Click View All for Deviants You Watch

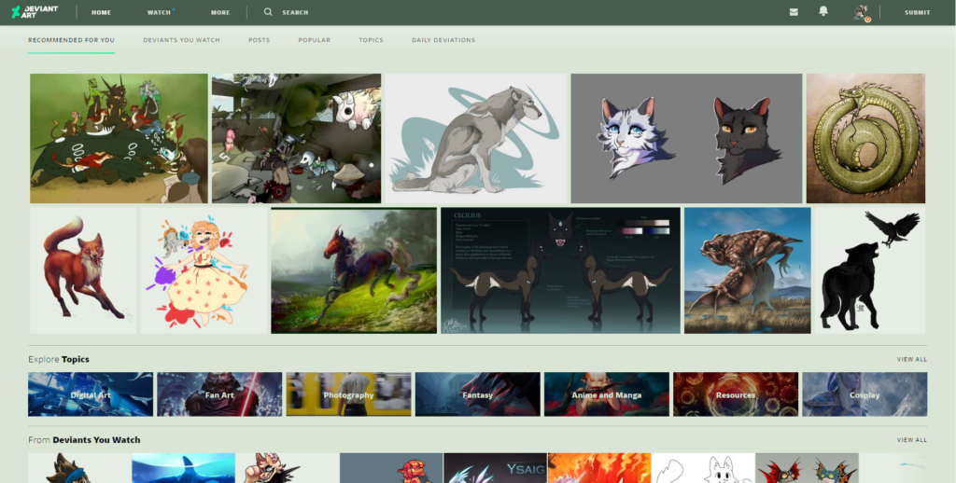click(911, 440)
